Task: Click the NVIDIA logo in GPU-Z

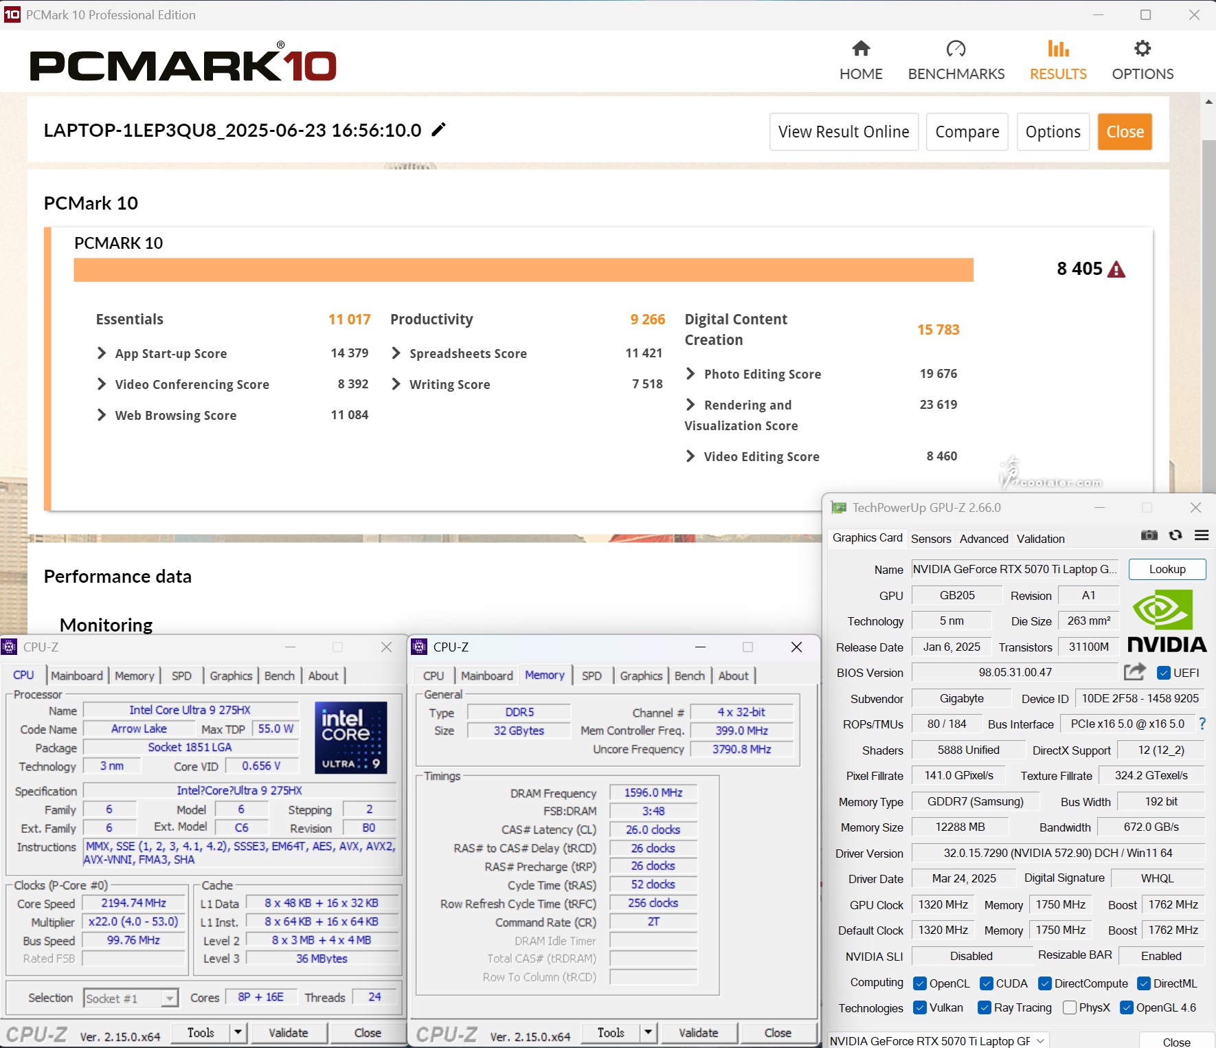Action: 1167,621
